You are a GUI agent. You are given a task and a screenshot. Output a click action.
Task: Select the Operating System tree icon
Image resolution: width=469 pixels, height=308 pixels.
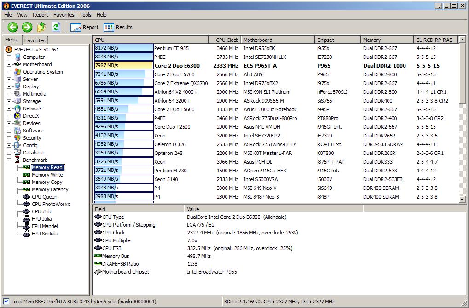[x=17, y=72]
